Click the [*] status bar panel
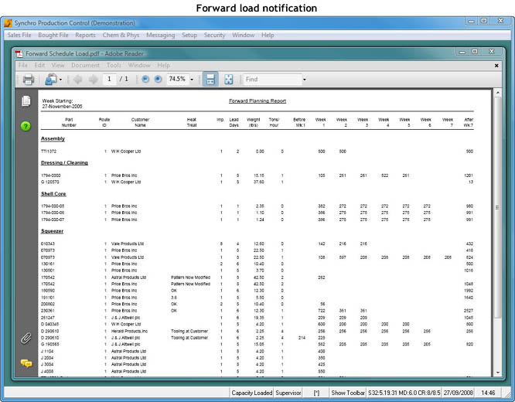Viewport: 515px width, 402px height. coord(316,393)
